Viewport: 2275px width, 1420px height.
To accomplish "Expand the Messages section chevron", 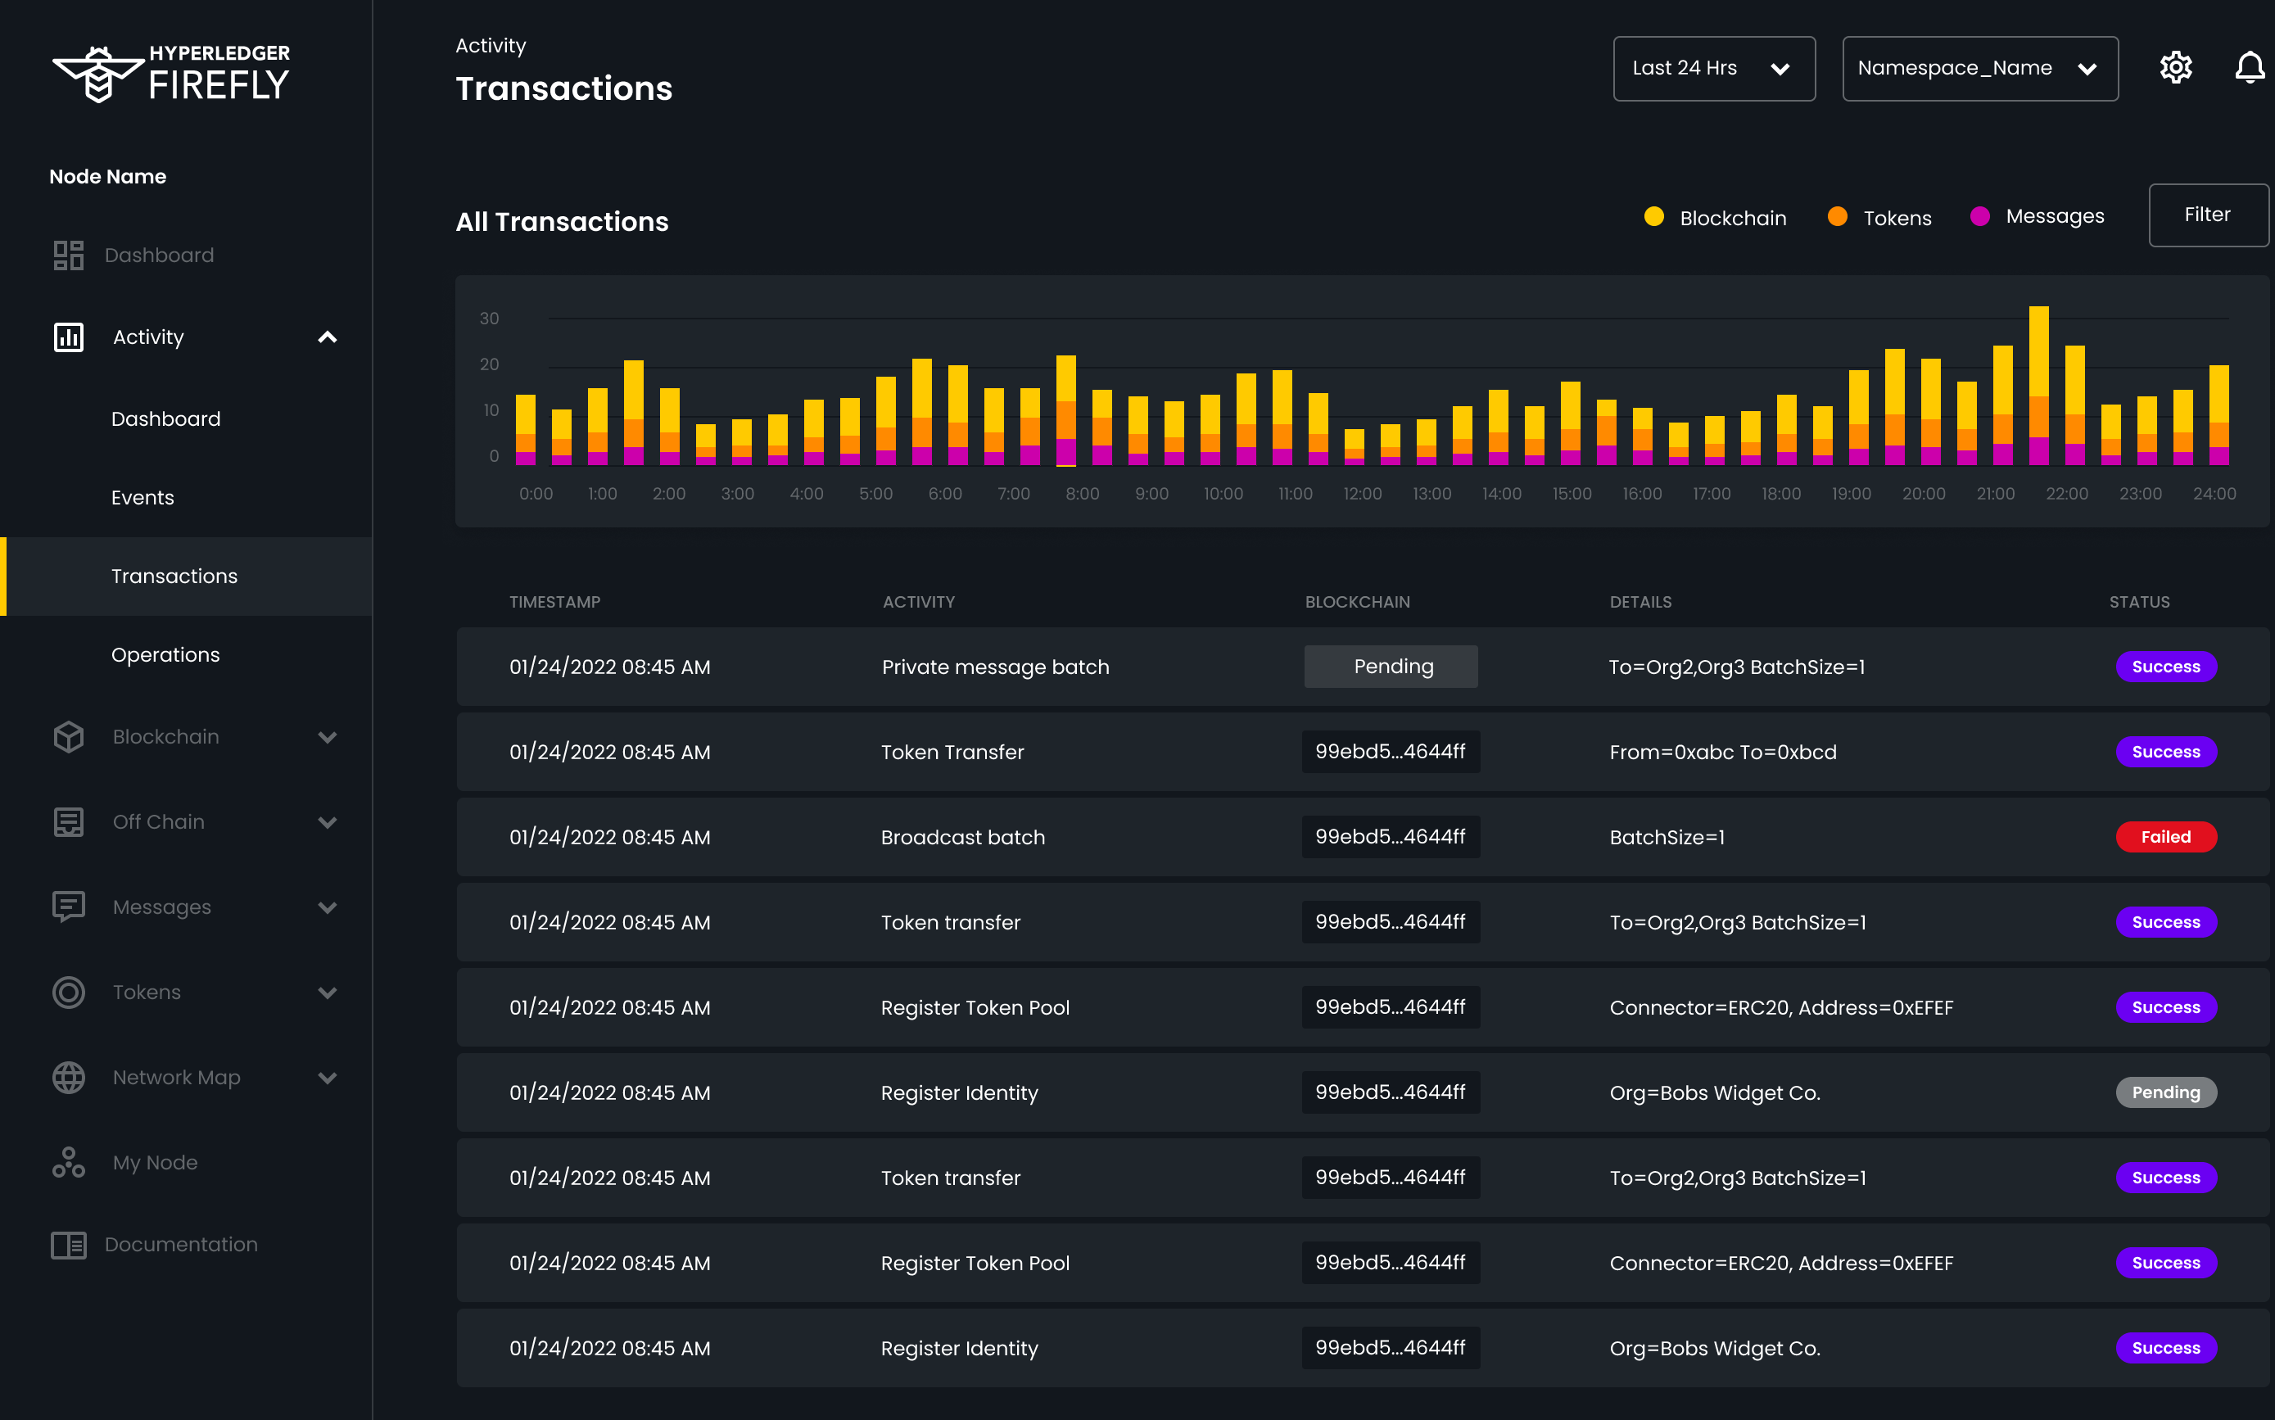I will [x=327, y=908].
